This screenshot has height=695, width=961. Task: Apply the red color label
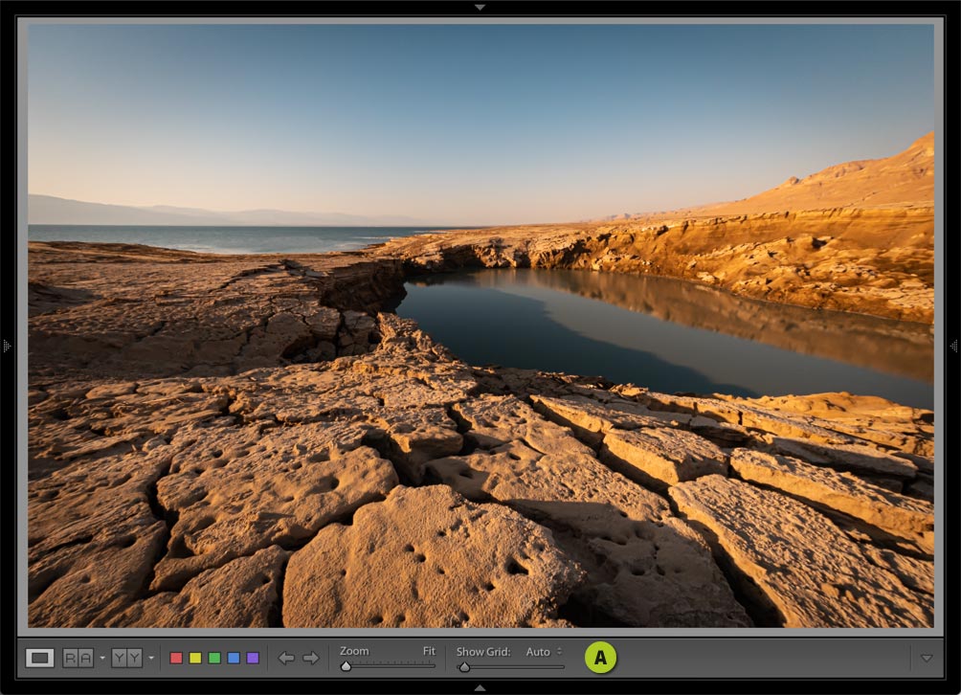[176, 659]
